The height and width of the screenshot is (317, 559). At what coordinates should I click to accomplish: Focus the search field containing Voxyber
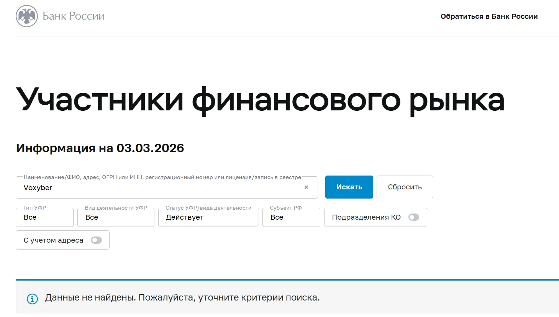click(167, 187)
